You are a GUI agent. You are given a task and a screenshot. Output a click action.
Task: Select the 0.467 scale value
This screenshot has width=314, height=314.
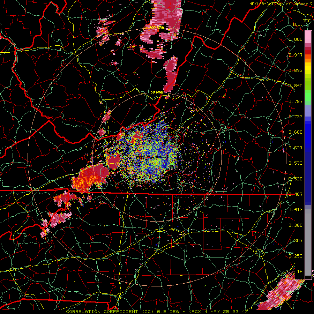tap(296, 194)
